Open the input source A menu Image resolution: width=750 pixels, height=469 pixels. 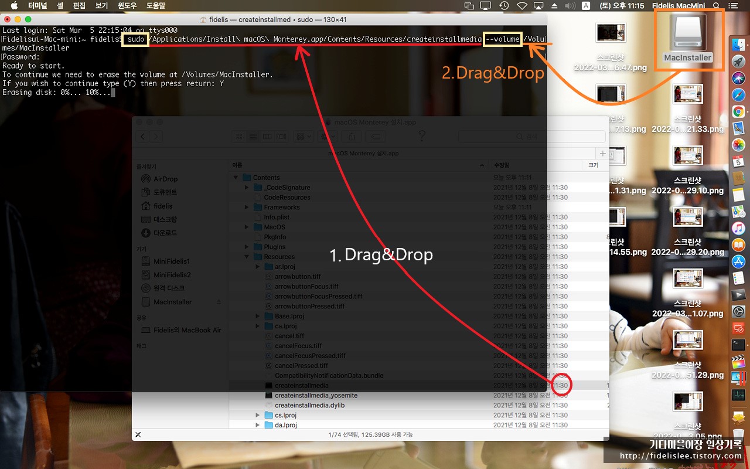586,6
